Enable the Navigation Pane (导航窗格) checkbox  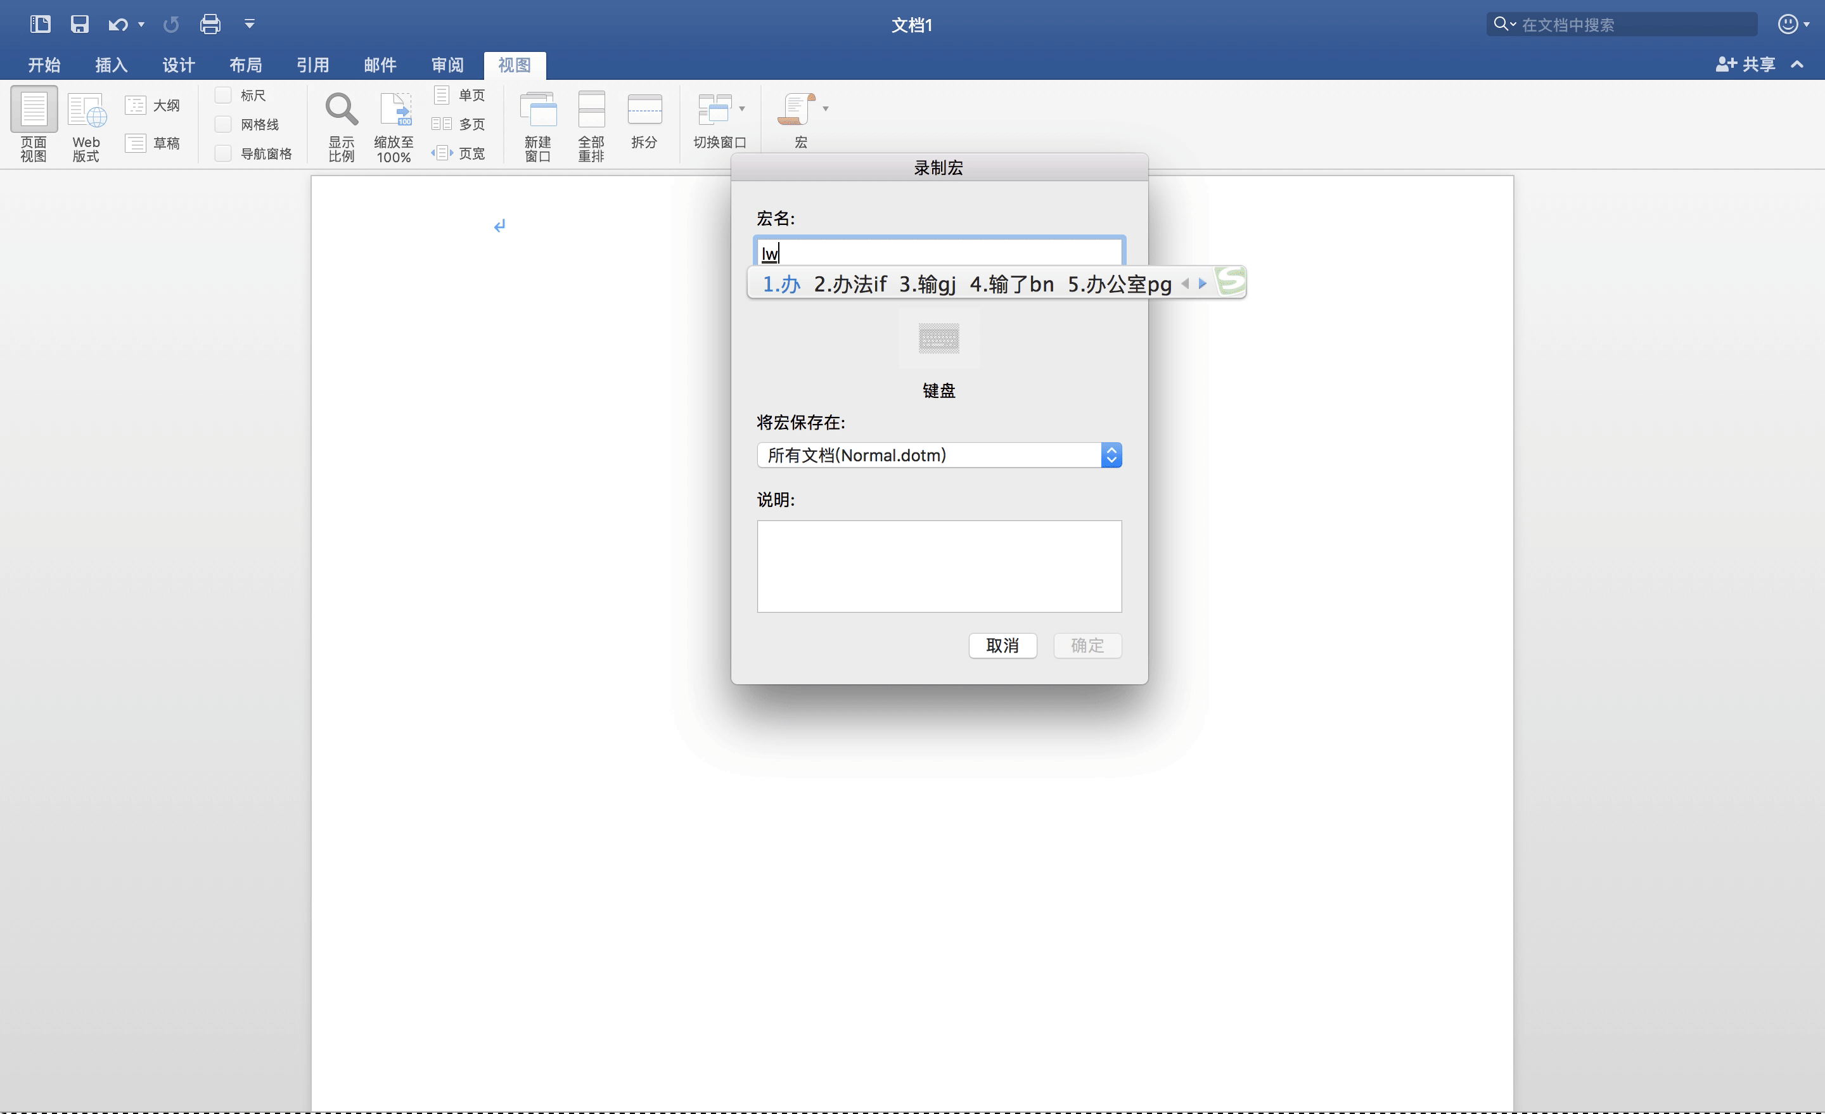click(223, 153)
